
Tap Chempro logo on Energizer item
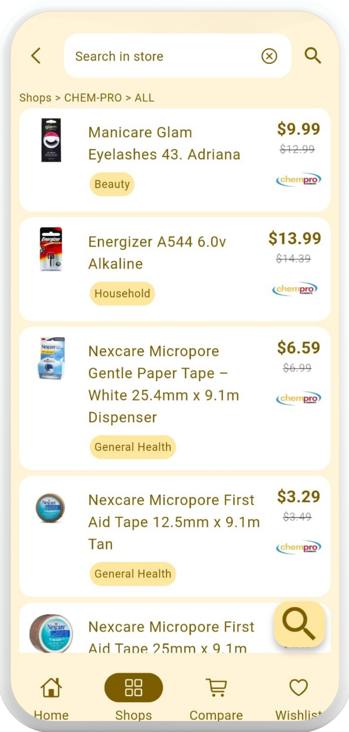295,289
